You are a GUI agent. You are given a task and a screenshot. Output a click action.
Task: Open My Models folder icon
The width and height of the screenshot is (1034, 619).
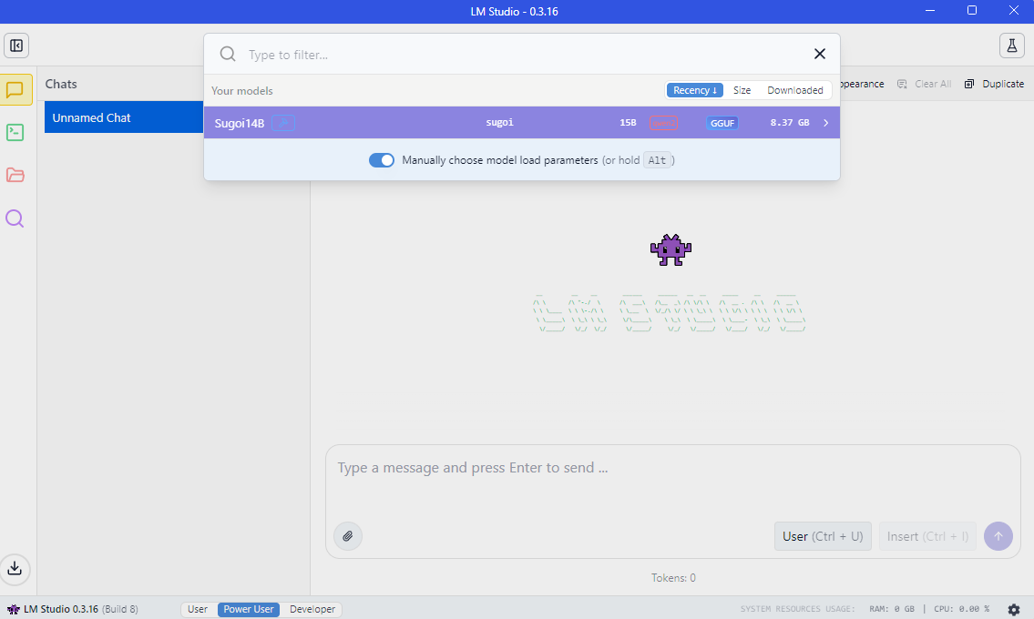(15, 175)
